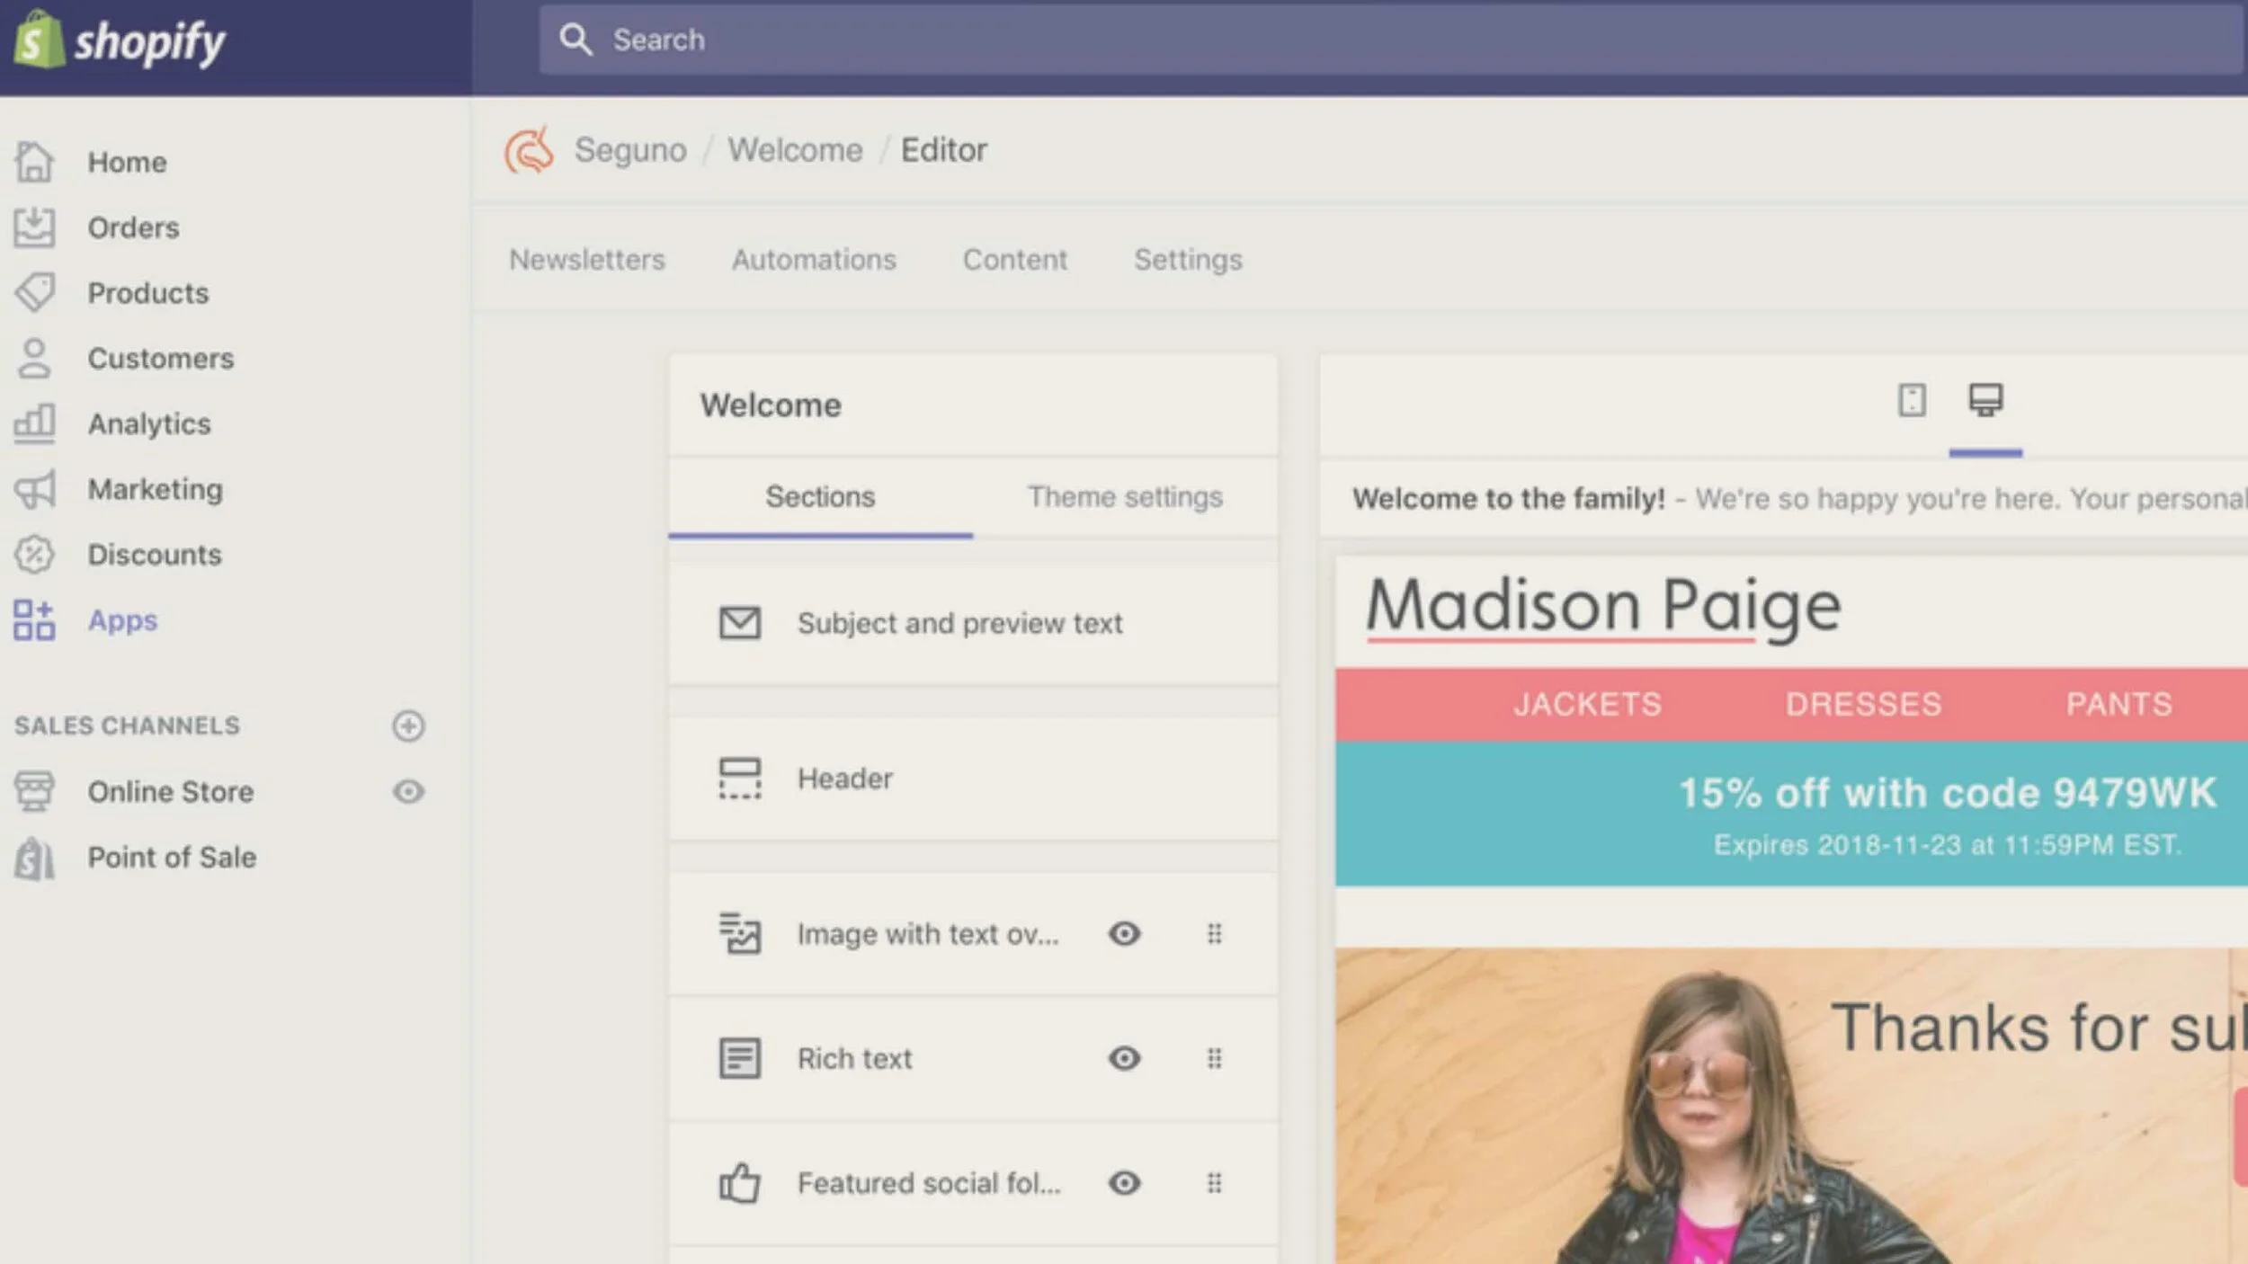Viewport: 2248px width, 1264px height.
Task: Click Welcome breadcrumb link
Action: coord(795,150)
